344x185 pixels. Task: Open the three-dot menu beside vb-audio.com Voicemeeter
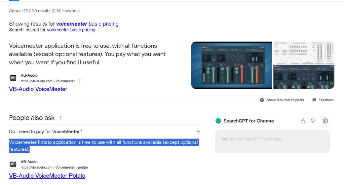pos(80,81)
